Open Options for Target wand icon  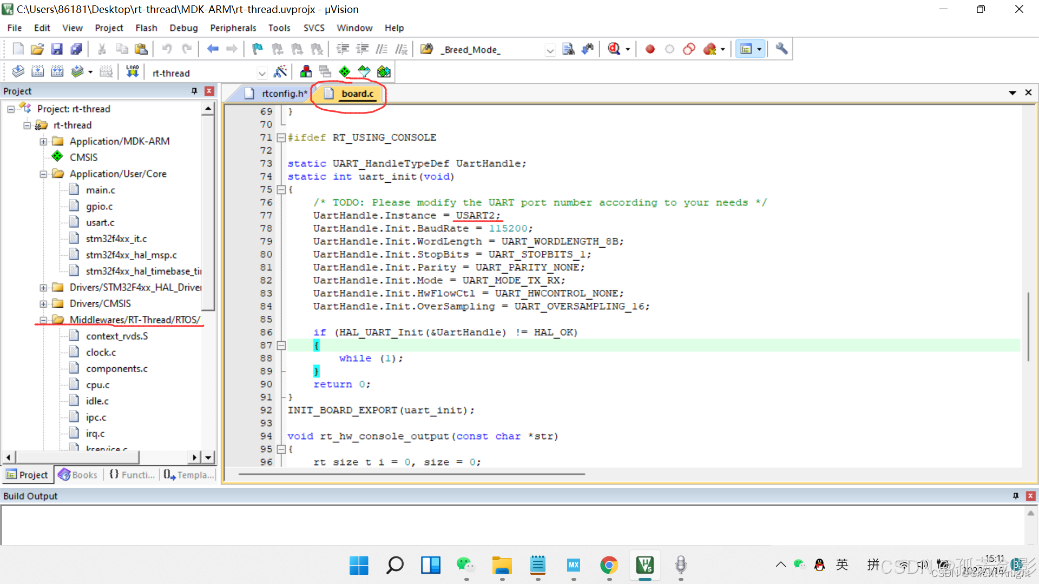point(280,72)
